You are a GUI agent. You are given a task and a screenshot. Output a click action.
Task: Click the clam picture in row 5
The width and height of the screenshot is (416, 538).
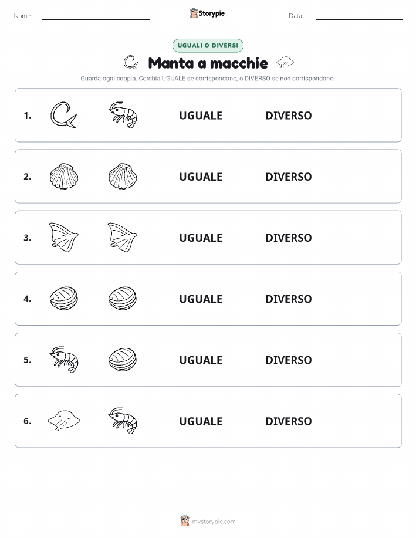(123, 360)
